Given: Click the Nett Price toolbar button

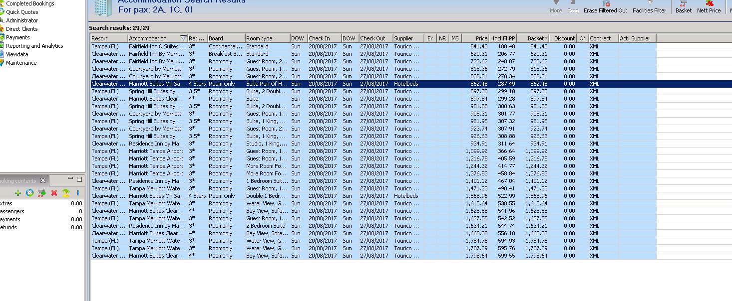Looking at the screenshot, I should tap(709, 7).
